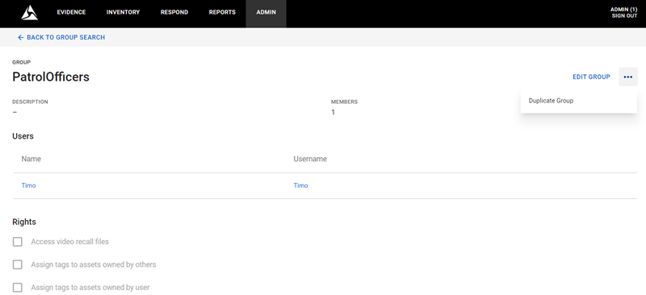Check Assign tags to assets owned by others

coord(17,264)
